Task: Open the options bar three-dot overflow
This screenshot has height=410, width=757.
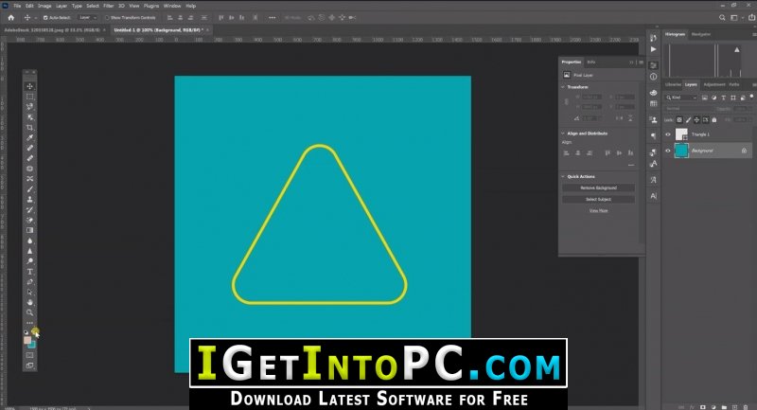Action: pyautogui.click(x=273, y=17)
